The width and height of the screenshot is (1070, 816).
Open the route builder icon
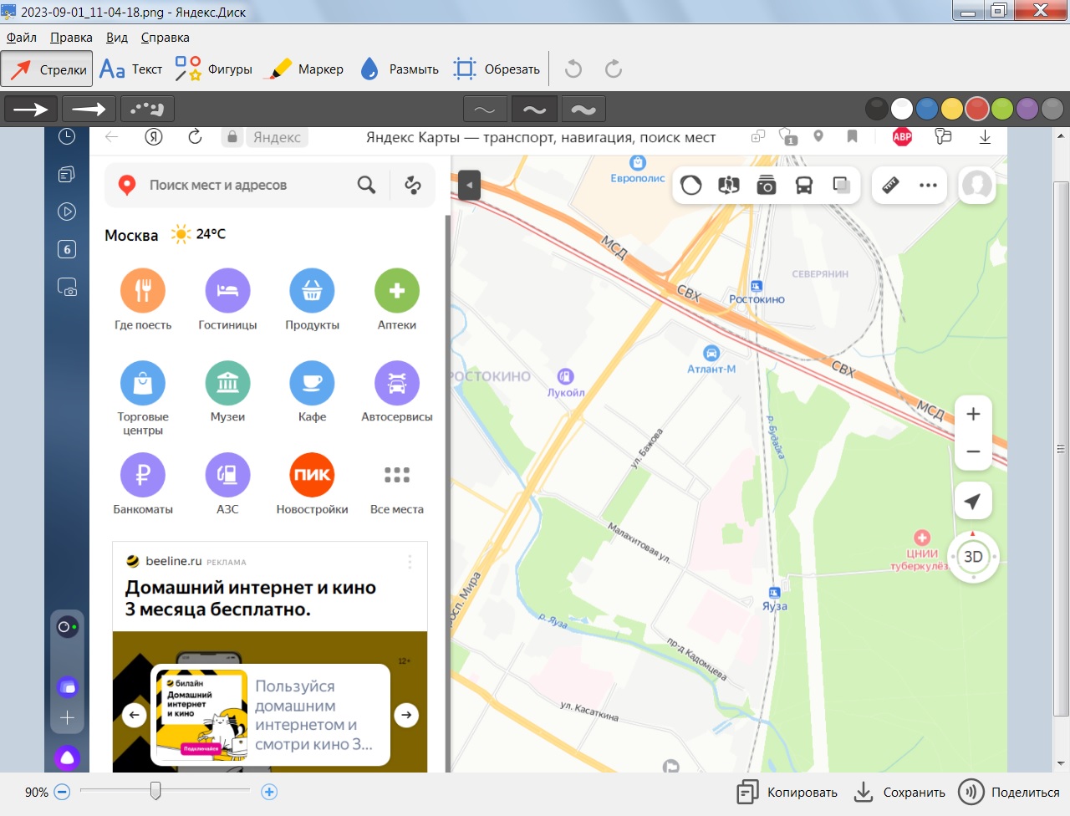pyautogui.click(x=413, y=185)
